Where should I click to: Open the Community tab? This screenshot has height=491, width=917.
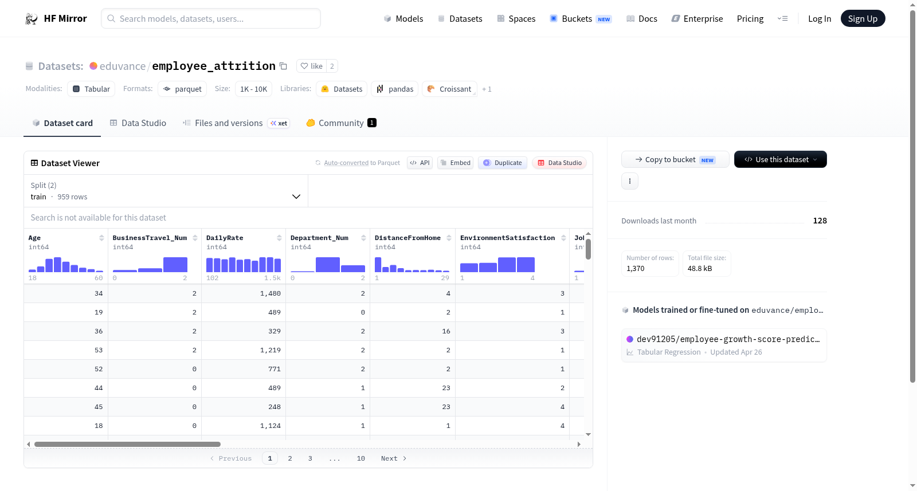coord(341,123)
